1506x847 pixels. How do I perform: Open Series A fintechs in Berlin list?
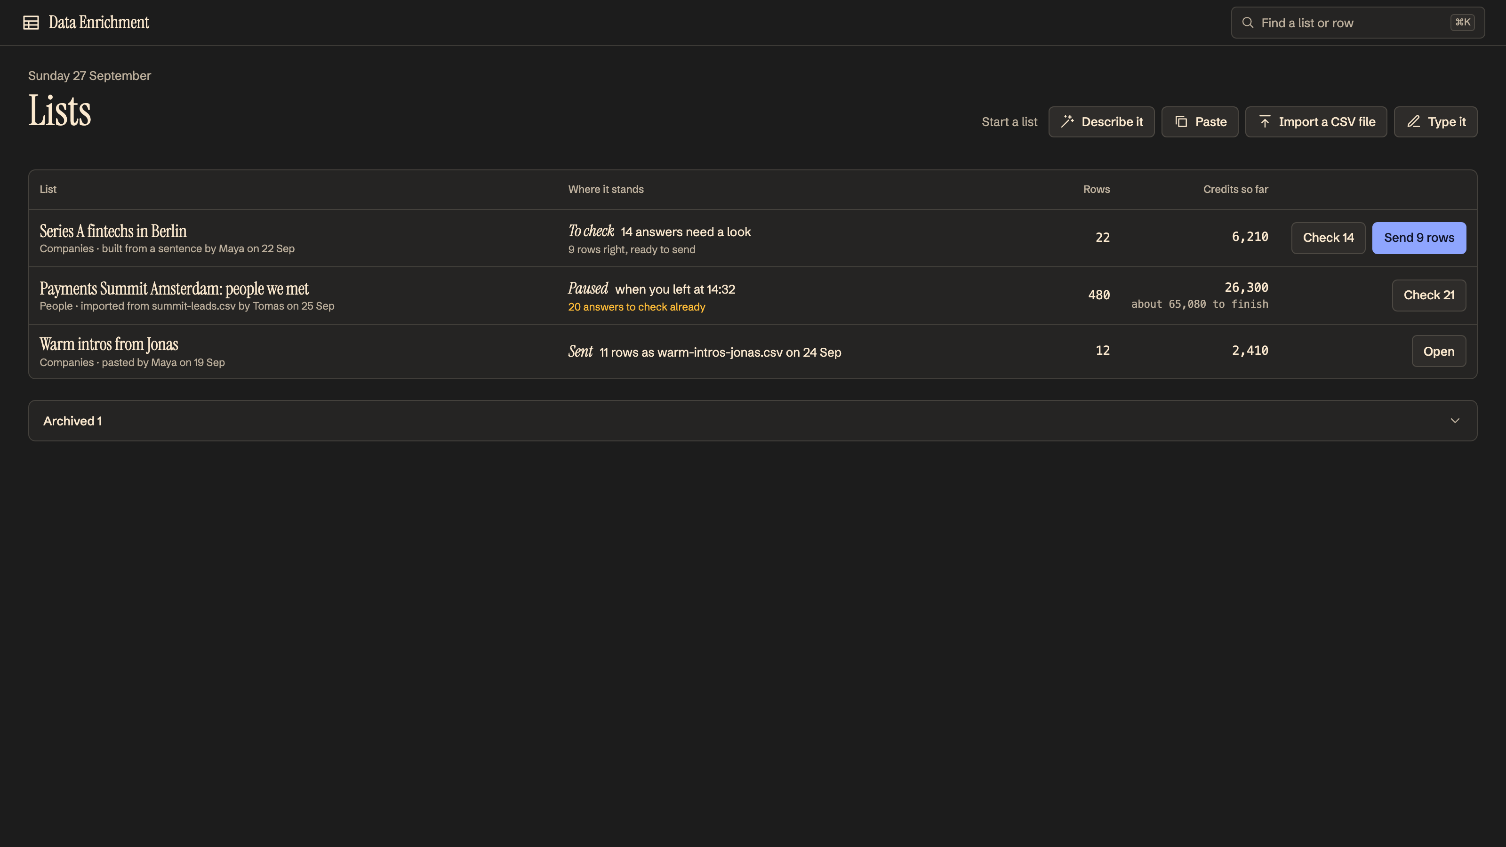113,231
